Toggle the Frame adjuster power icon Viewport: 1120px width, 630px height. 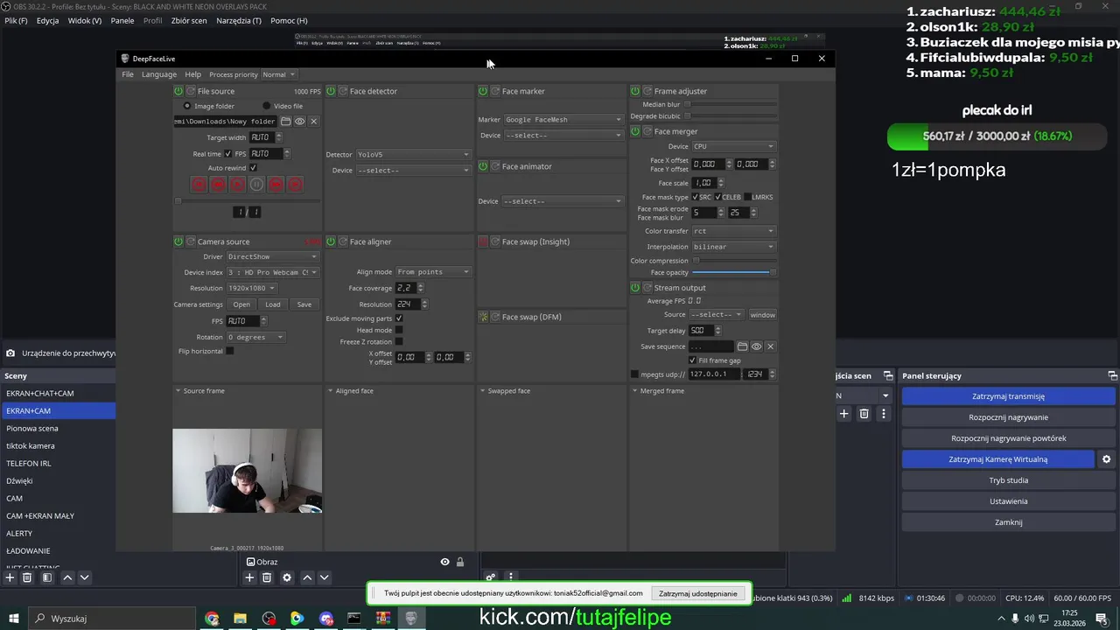pyautogui.click(x=635, y=91)
